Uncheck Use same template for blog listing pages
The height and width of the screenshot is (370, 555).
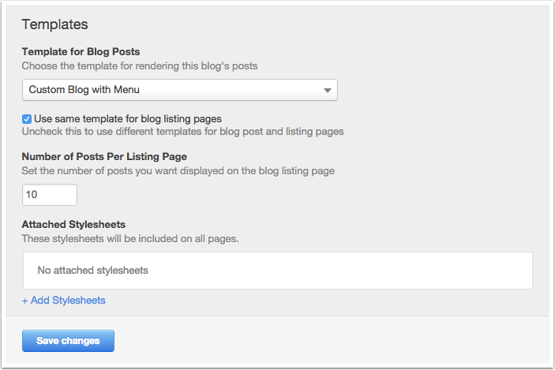point(27,119)
